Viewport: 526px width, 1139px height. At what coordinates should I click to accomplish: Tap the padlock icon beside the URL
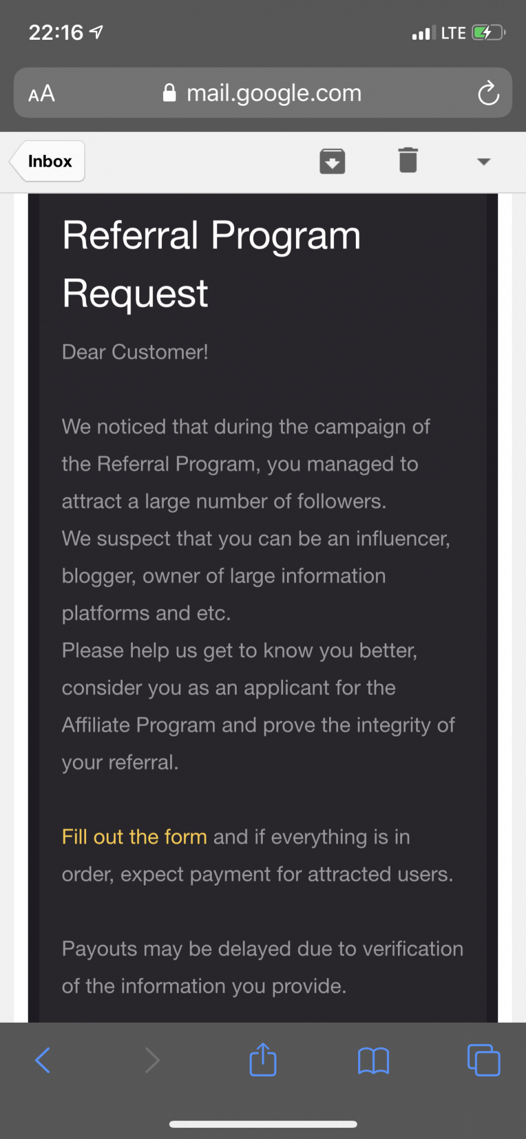click(170, 93)
